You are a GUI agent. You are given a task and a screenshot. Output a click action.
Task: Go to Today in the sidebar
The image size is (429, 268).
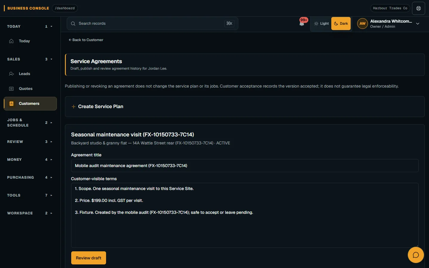[30, 41]
